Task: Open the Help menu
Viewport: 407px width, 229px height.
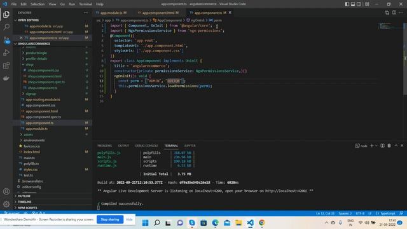Action: pyautogui.click(x=100, y=4)
